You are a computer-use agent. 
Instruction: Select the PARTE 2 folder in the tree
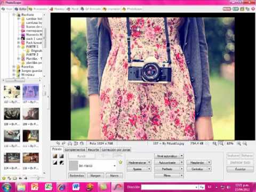[x=32, y=54]
